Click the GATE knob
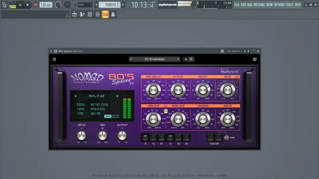 [227, 90]
